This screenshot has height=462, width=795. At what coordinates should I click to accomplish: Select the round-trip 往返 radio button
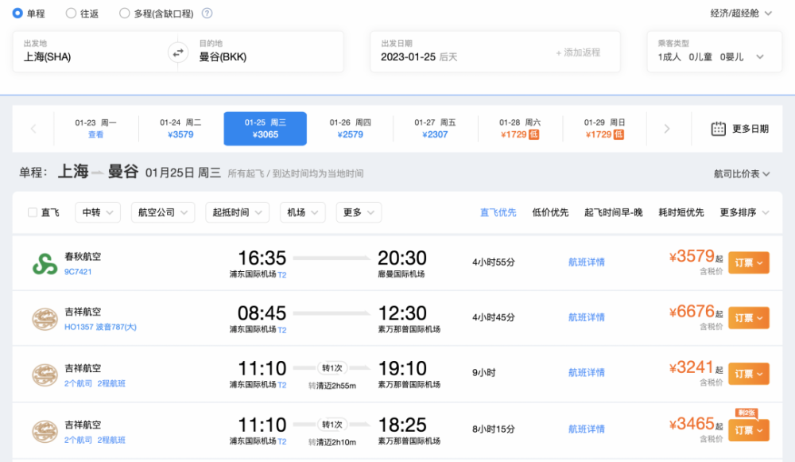(71, 14)
